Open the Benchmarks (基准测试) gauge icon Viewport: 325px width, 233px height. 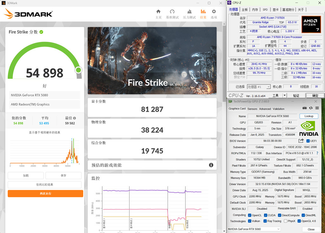[172, 12]
